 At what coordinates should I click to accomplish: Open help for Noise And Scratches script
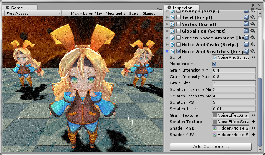[246, 51]
